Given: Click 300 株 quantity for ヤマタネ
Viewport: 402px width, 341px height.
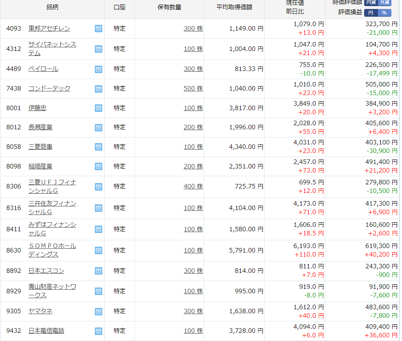Looking at the screenshot, I should [x=193, y=311].
